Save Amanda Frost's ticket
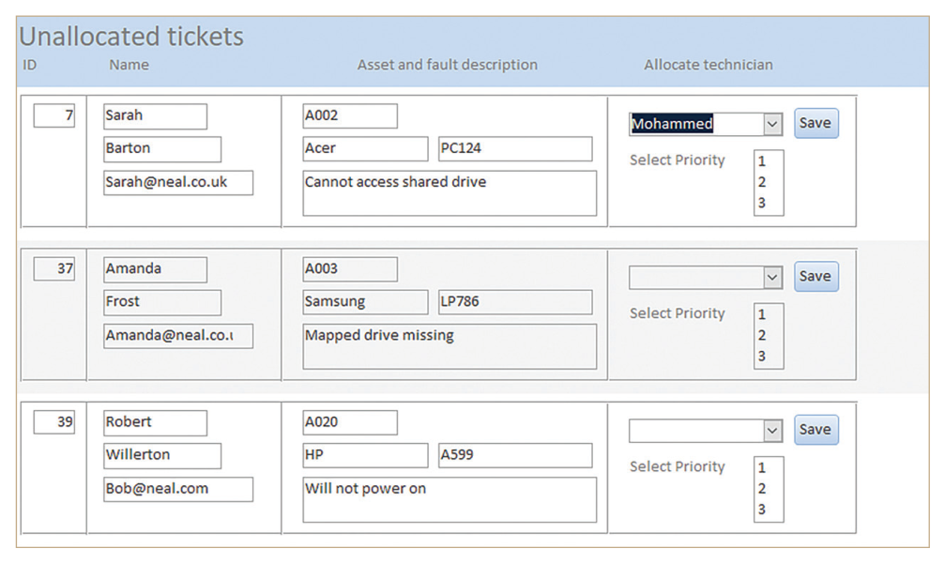The width and height of the screenshot is (945, 564). tap(815, 277)
